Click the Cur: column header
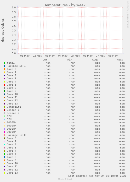Image resolution: width=130 pixels, height=182 pixels. 46,60
